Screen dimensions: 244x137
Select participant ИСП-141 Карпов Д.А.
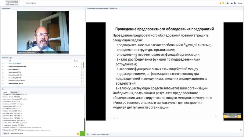14,69
